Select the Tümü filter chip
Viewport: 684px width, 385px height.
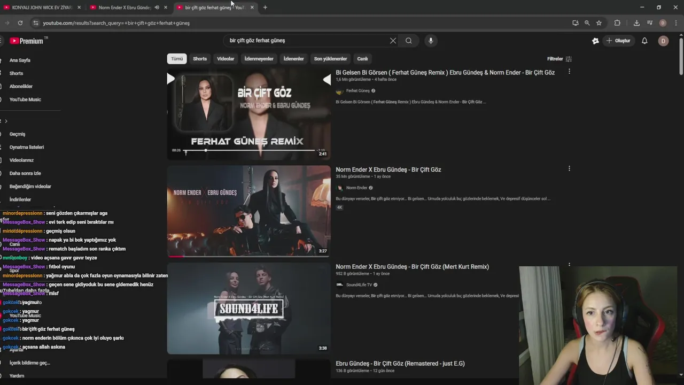pos(177,59)
